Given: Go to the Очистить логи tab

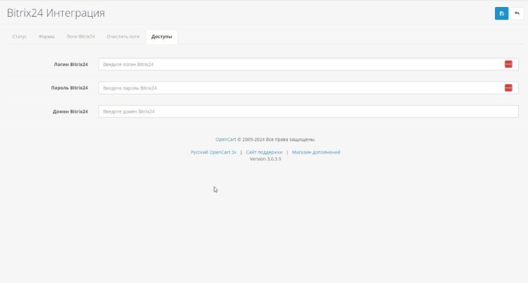Looking at the screenshot, I should [123, 36].
